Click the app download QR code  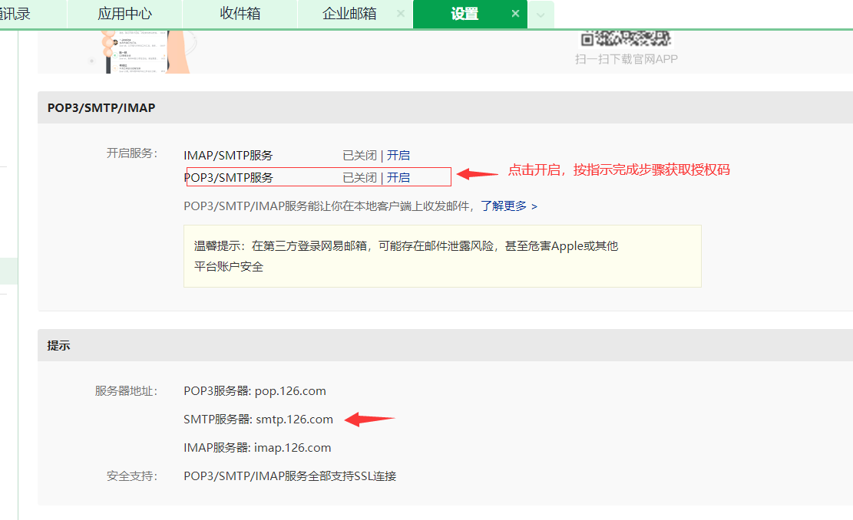pyautogui.click(x=627, y=39)
